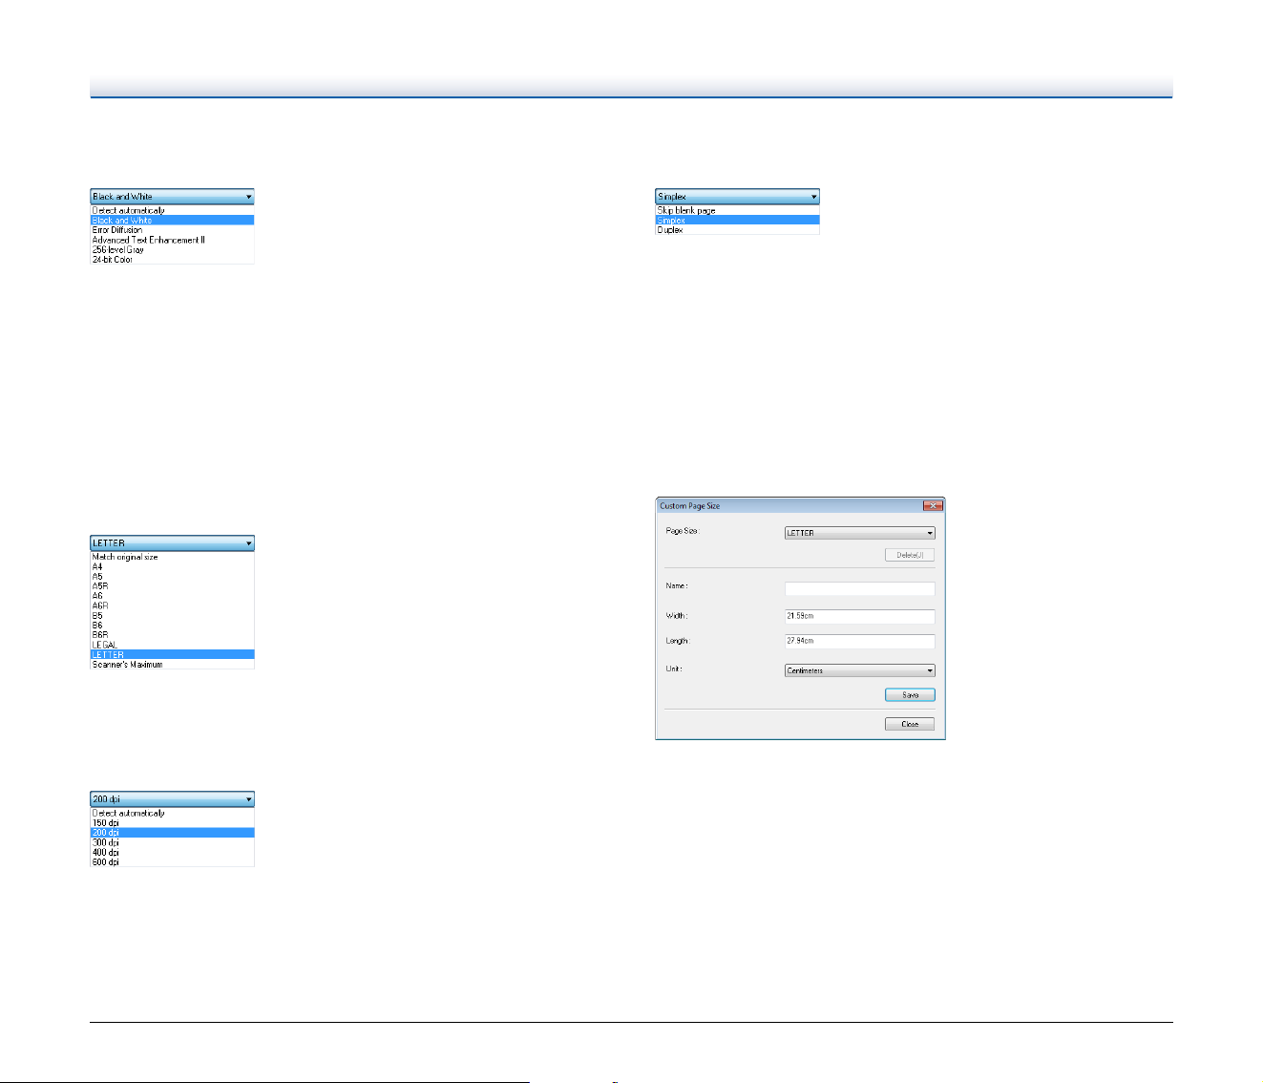Choose Detect automatically above Black and White
This screenshot has height=1083, width=1263.
point(172,210)
